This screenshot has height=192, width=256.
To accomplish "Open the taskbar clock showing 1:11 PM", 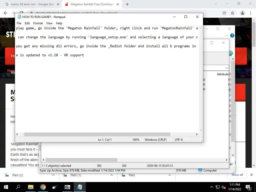I will pyautogui.click(x=234, y=187).
